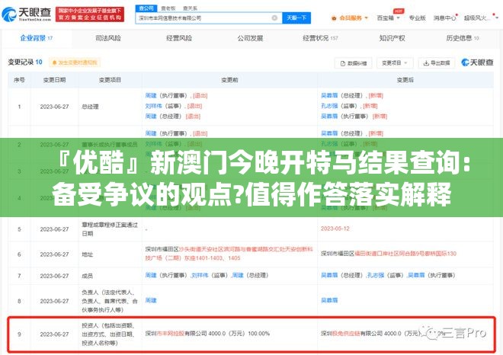Select the 经营风险 tab
The width and height of the screenshot is (503, 355).
pyautogui.click(x=179, y=38)
